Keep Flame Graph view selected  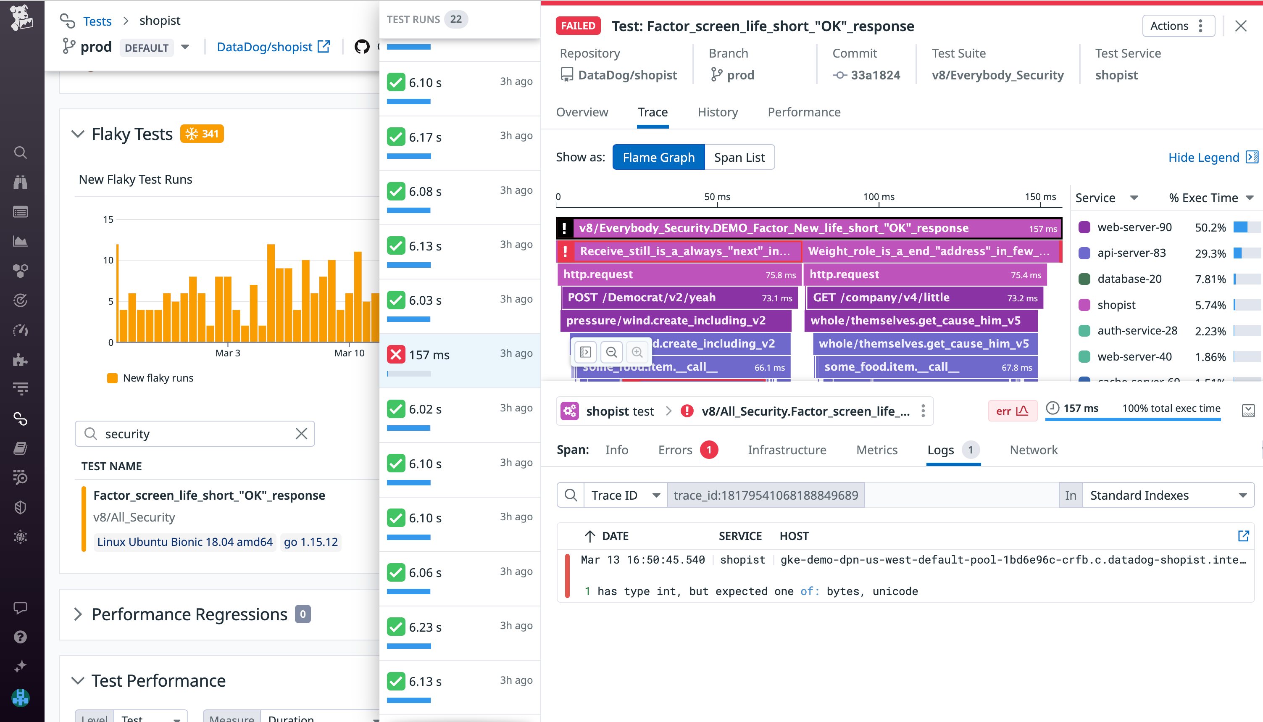click(x=658, y=157)
